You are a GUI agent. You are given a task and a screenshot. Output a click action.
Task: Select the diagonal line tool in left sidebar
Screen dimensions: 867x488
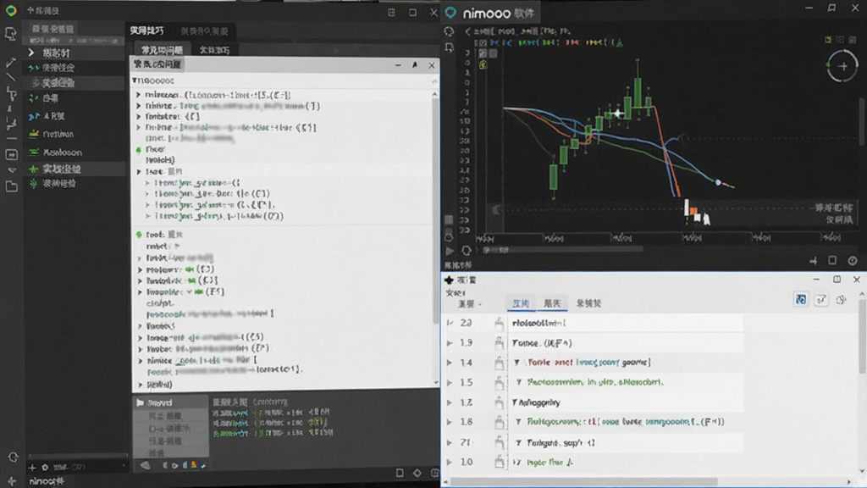(10, 77)
